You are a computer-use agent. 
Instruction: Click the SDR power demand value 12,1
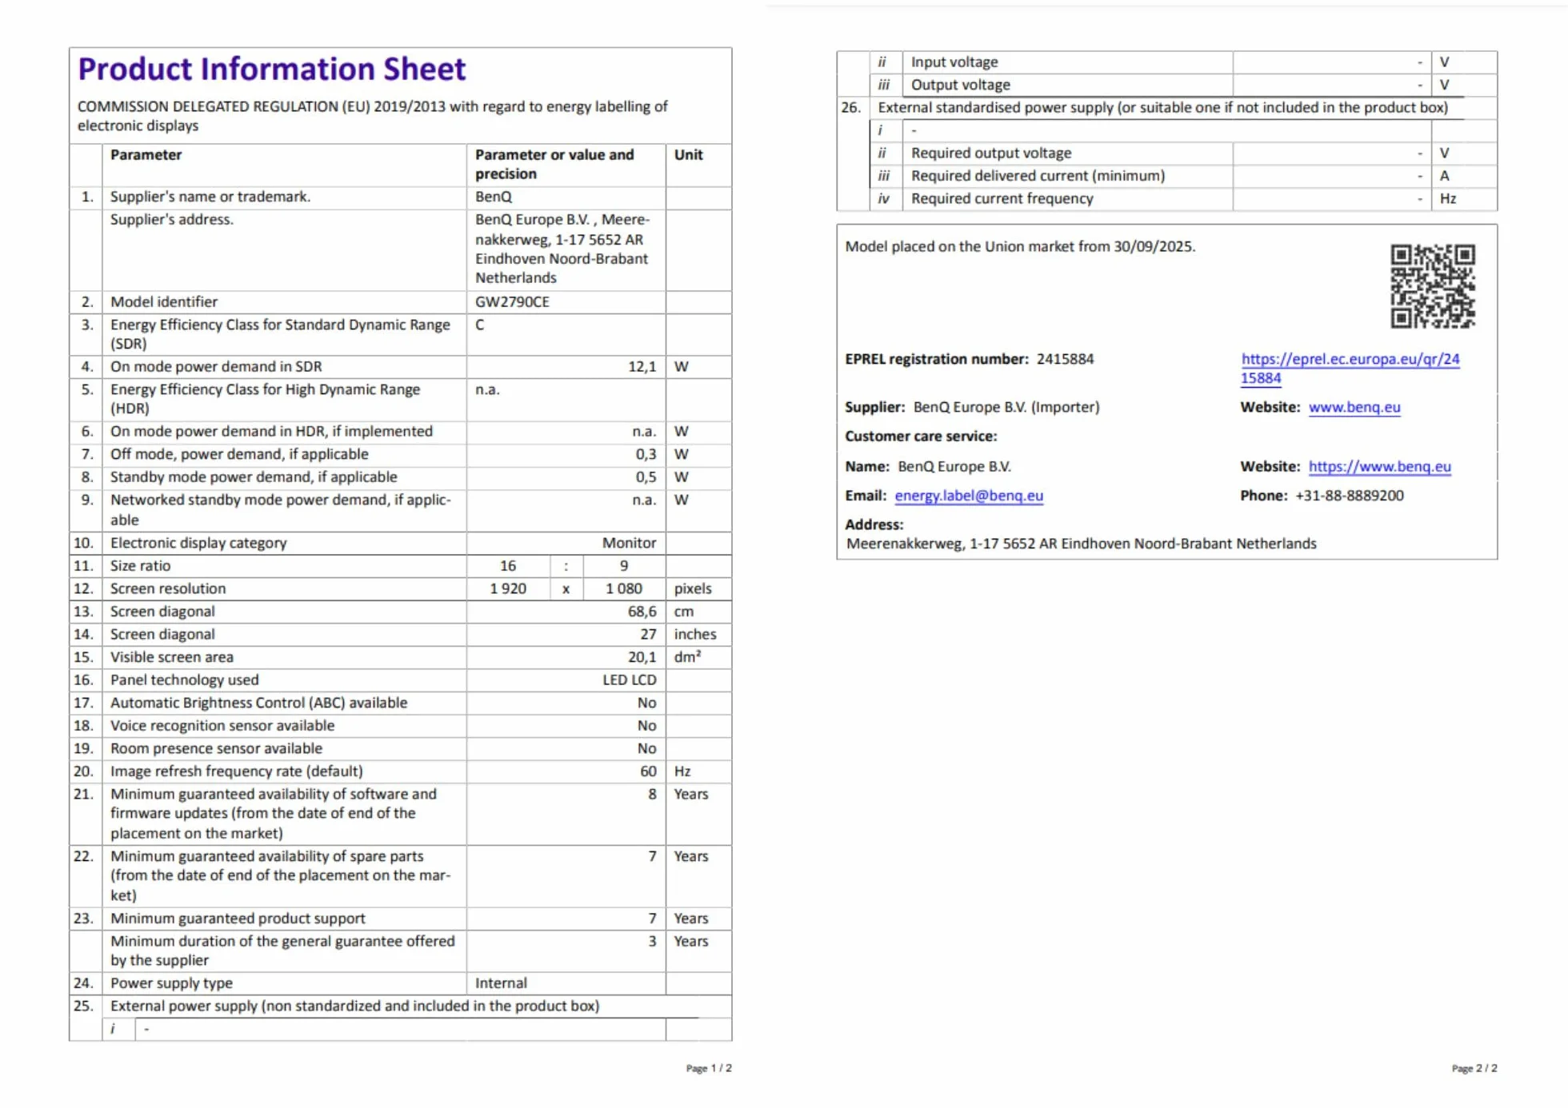pyautogui.click(x=642, y=366)
